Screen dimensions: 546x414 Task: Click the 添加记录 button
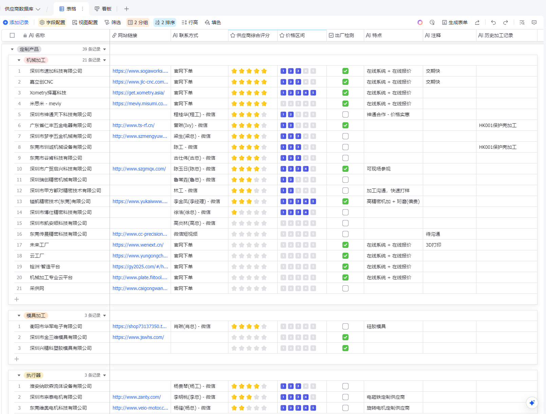pos(16,22)
